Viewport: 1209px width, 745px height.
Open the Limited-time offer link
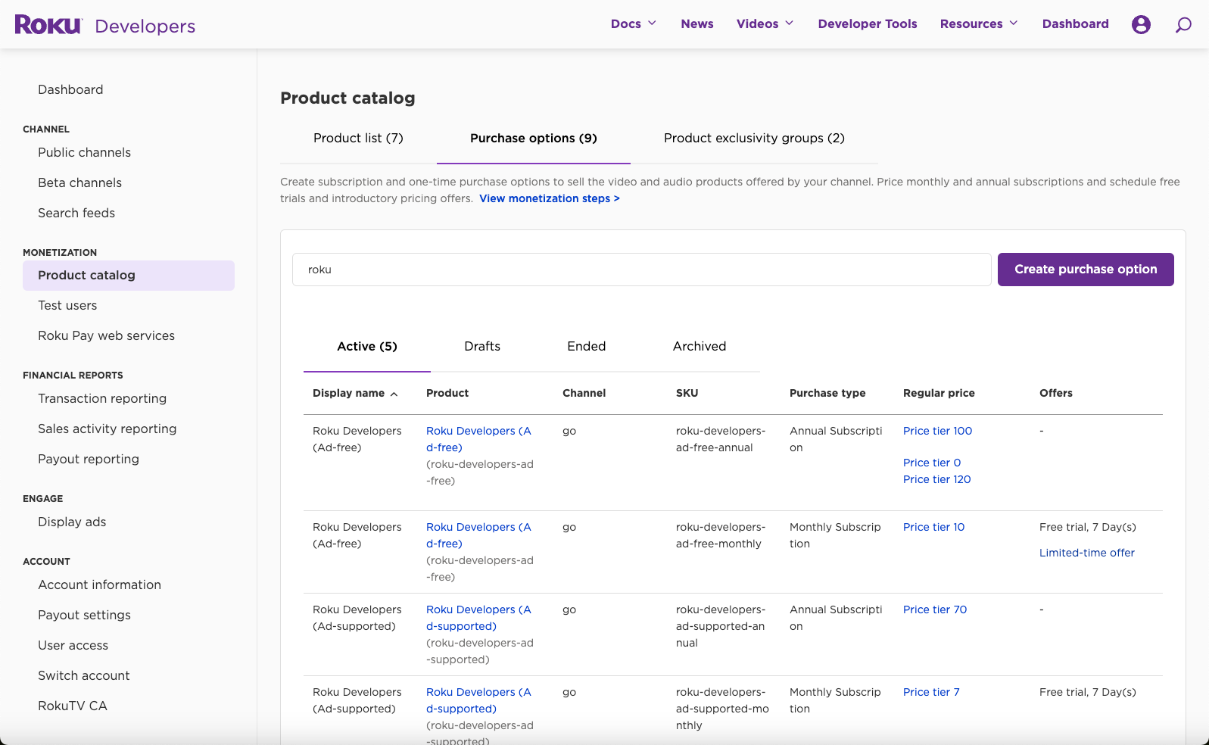[1086, 553]
